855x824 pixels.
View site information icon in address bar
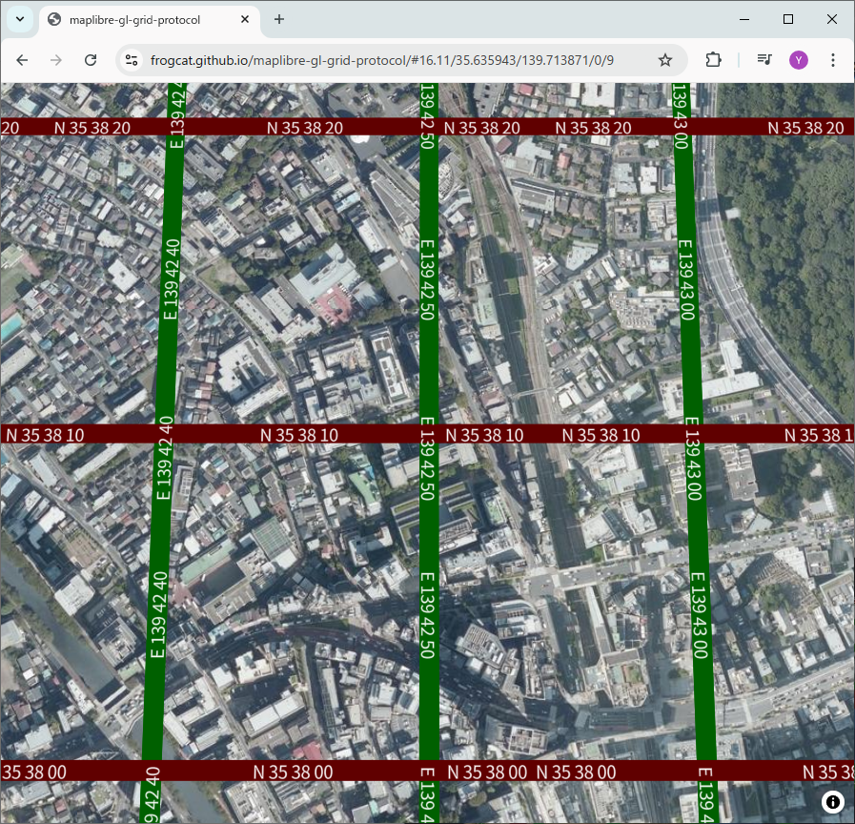pos(132,60)
